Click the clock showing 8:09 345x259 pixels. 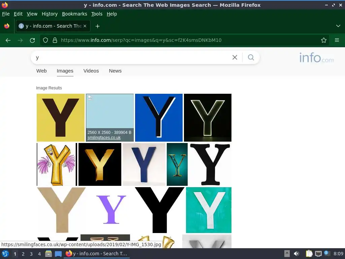(338, 254)
